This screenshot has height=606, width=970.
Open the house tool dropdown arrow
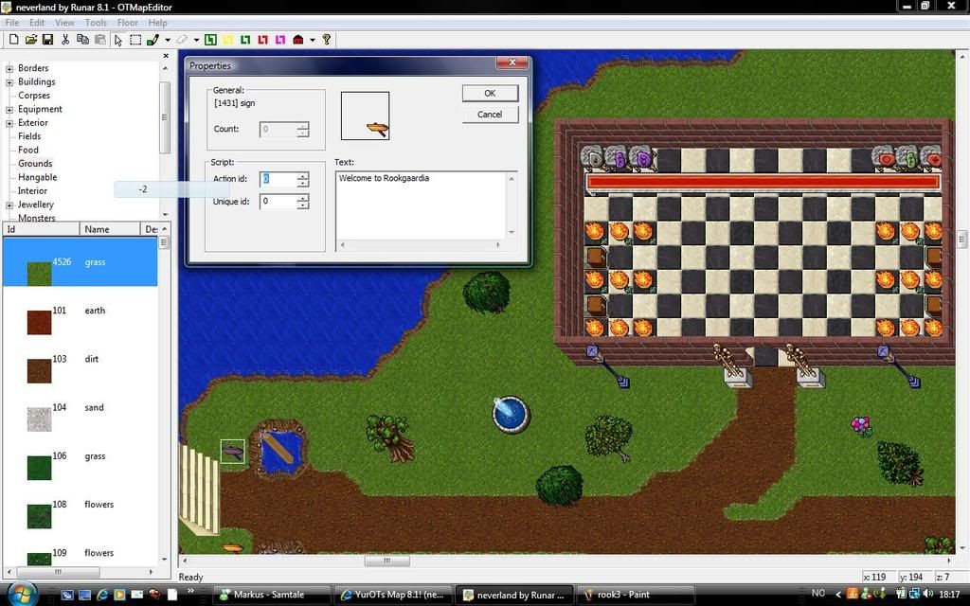point(313,40)
